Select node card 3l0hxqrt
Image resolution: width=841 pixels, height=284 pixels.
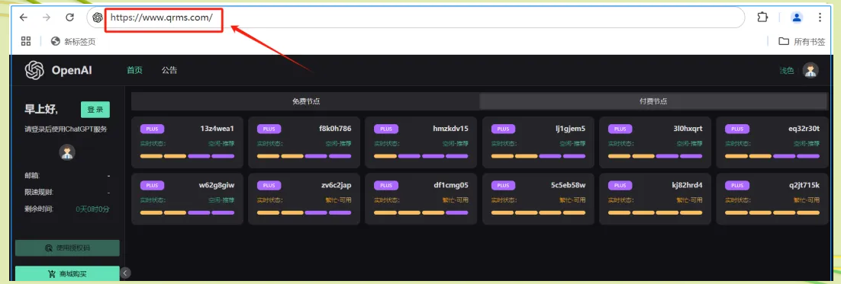656,142
